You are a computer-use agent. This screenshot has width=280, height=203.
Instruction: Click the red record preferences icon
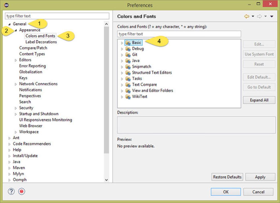point(22,192)
